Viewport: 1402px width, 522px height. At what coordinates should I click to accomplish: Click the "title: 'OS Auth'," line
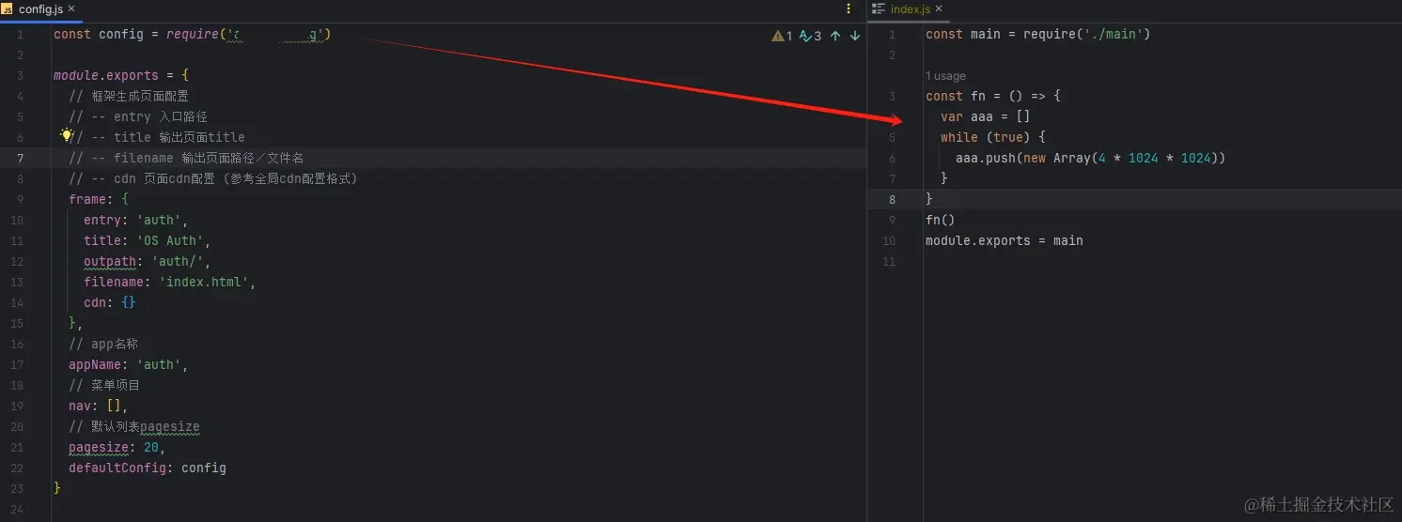point(148,240)
